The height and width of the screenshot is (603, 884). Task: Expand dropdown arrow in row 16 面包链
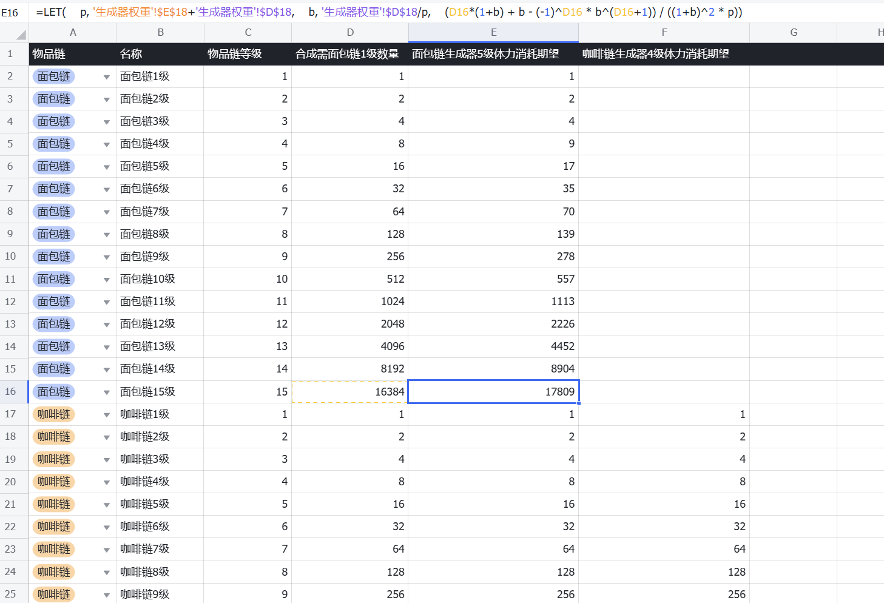pos(107,392)
